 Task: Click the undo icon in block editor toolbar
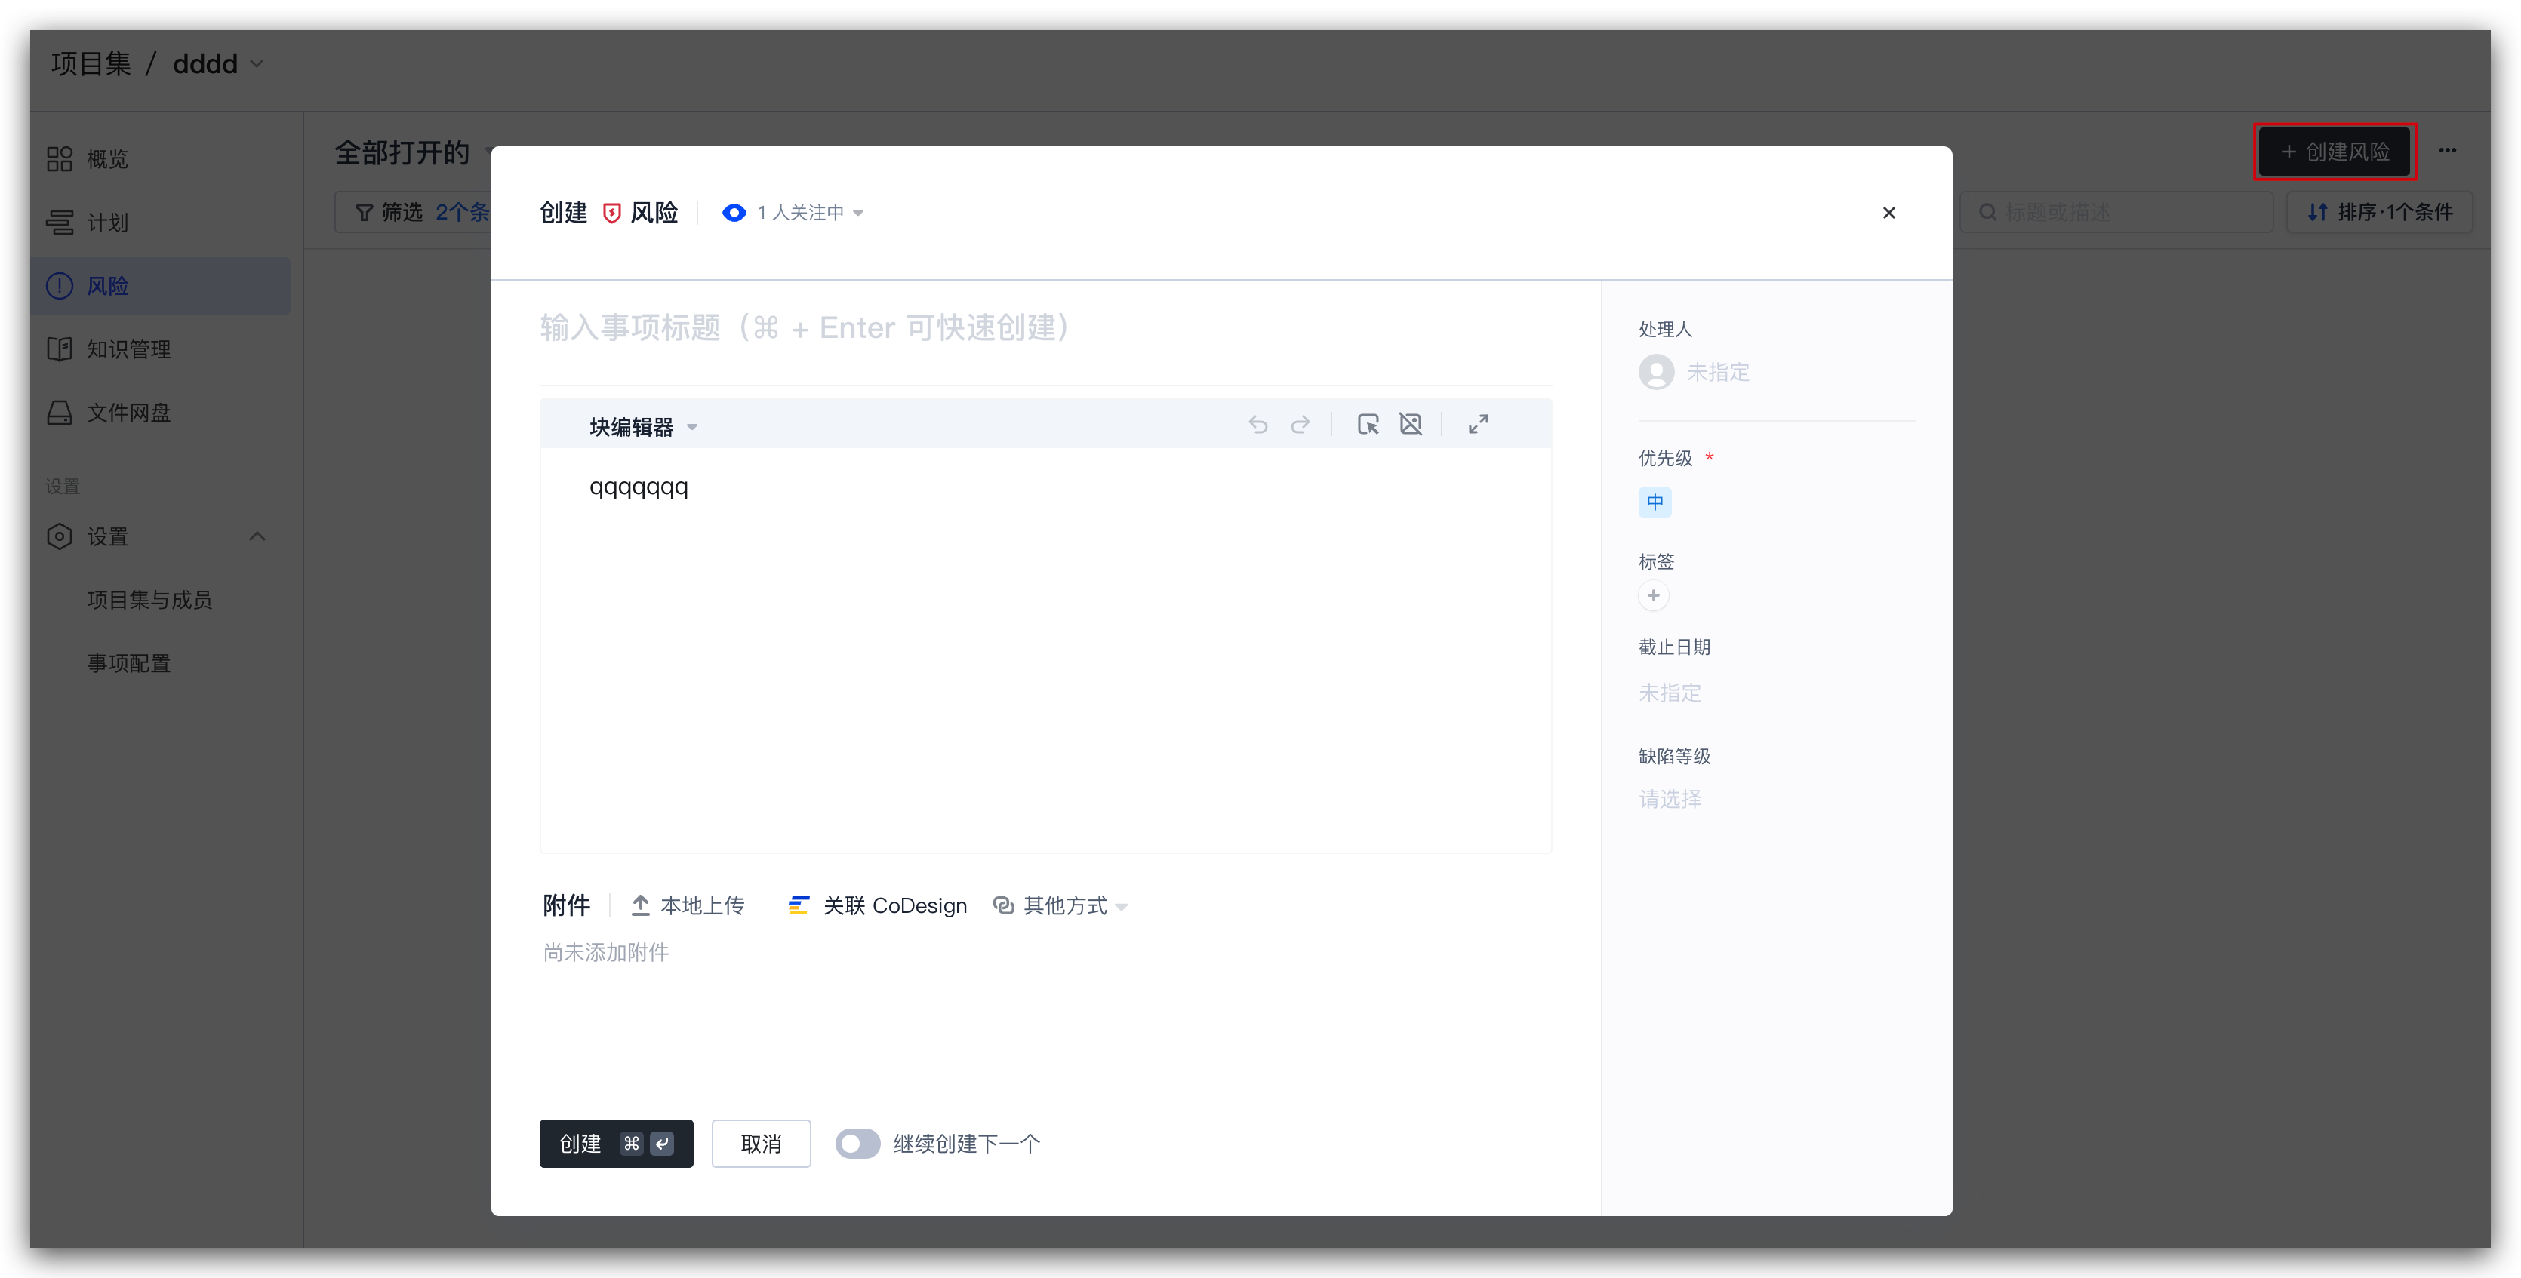(x=1257, y=425)
